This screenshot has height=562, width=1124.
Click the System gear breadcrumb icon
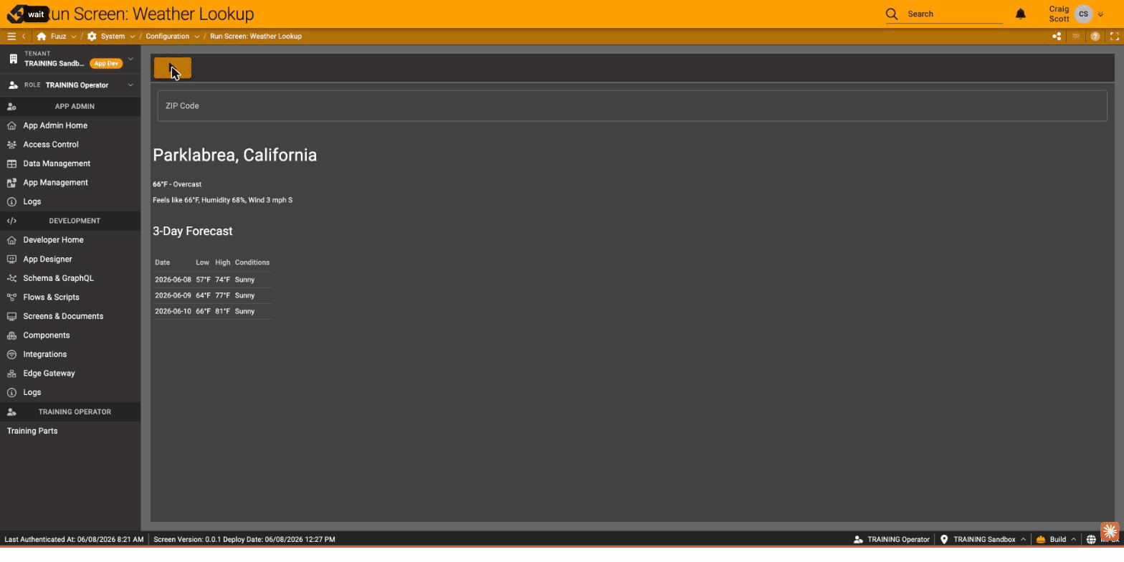92,37
